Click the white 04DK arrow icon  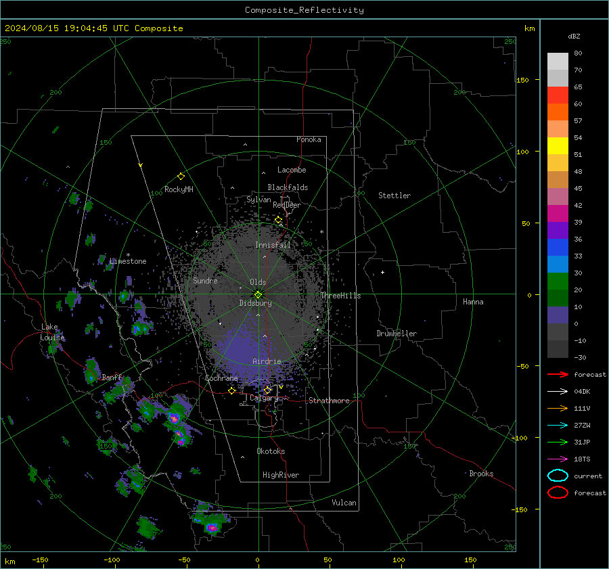[x=558, y=392]
